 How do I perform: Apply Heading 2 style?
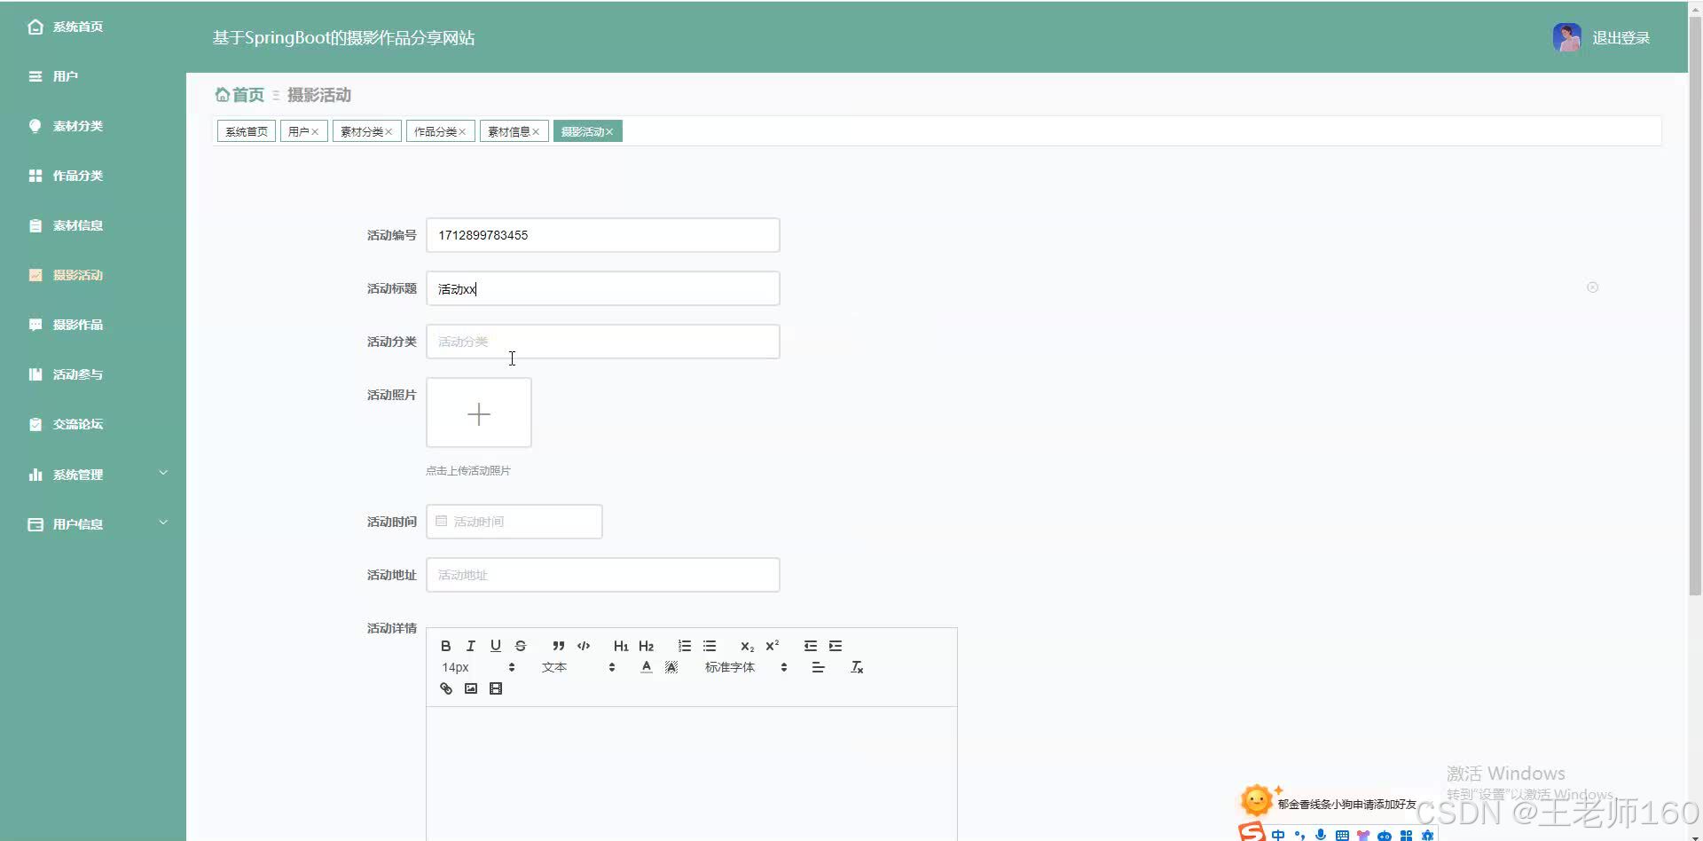[x=646, y=646]
